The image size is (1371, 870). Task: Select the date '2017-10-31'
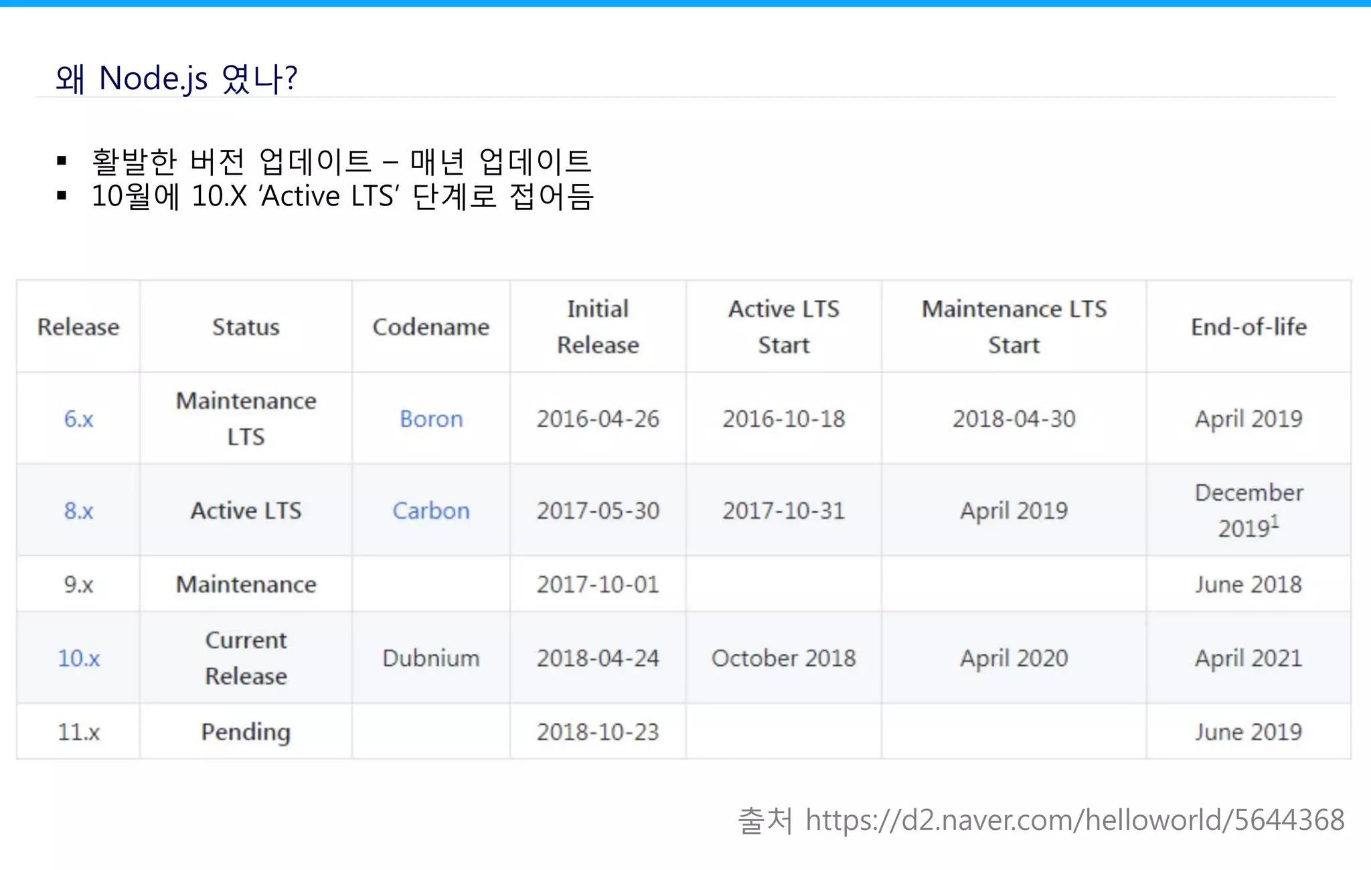[x=784, y=511]
